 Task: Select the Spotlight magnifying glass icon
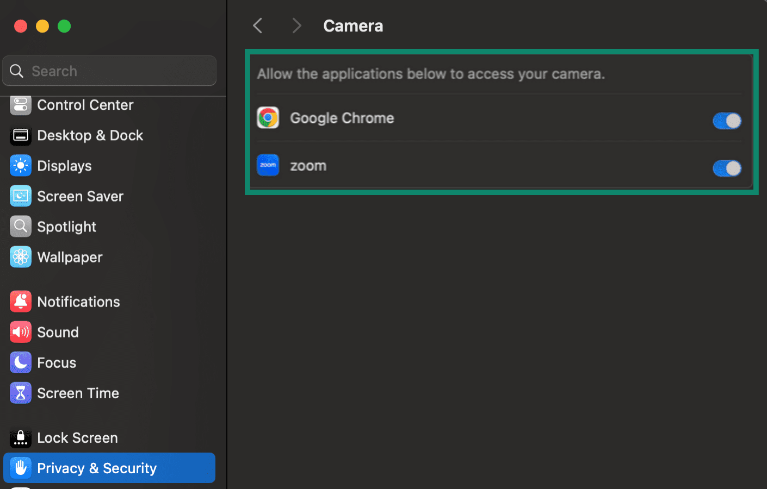coord(20,227)
